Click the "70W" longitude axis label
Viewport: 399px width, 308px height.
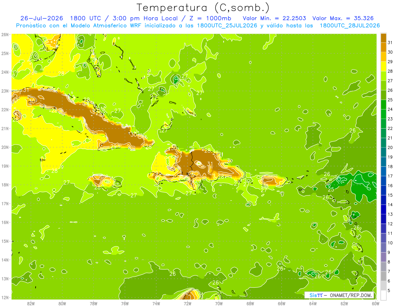click(x=219, y=303)
